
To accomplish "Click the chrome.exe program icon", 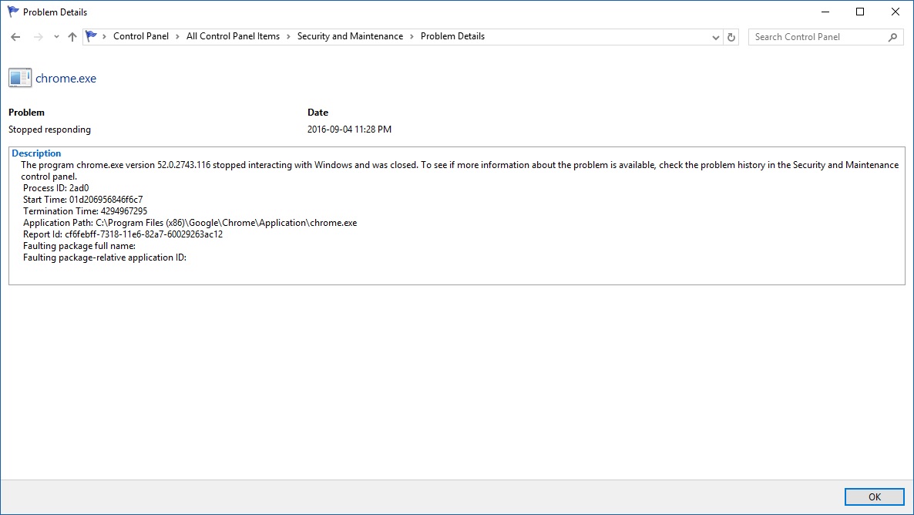I will click(x=20, y=78).
